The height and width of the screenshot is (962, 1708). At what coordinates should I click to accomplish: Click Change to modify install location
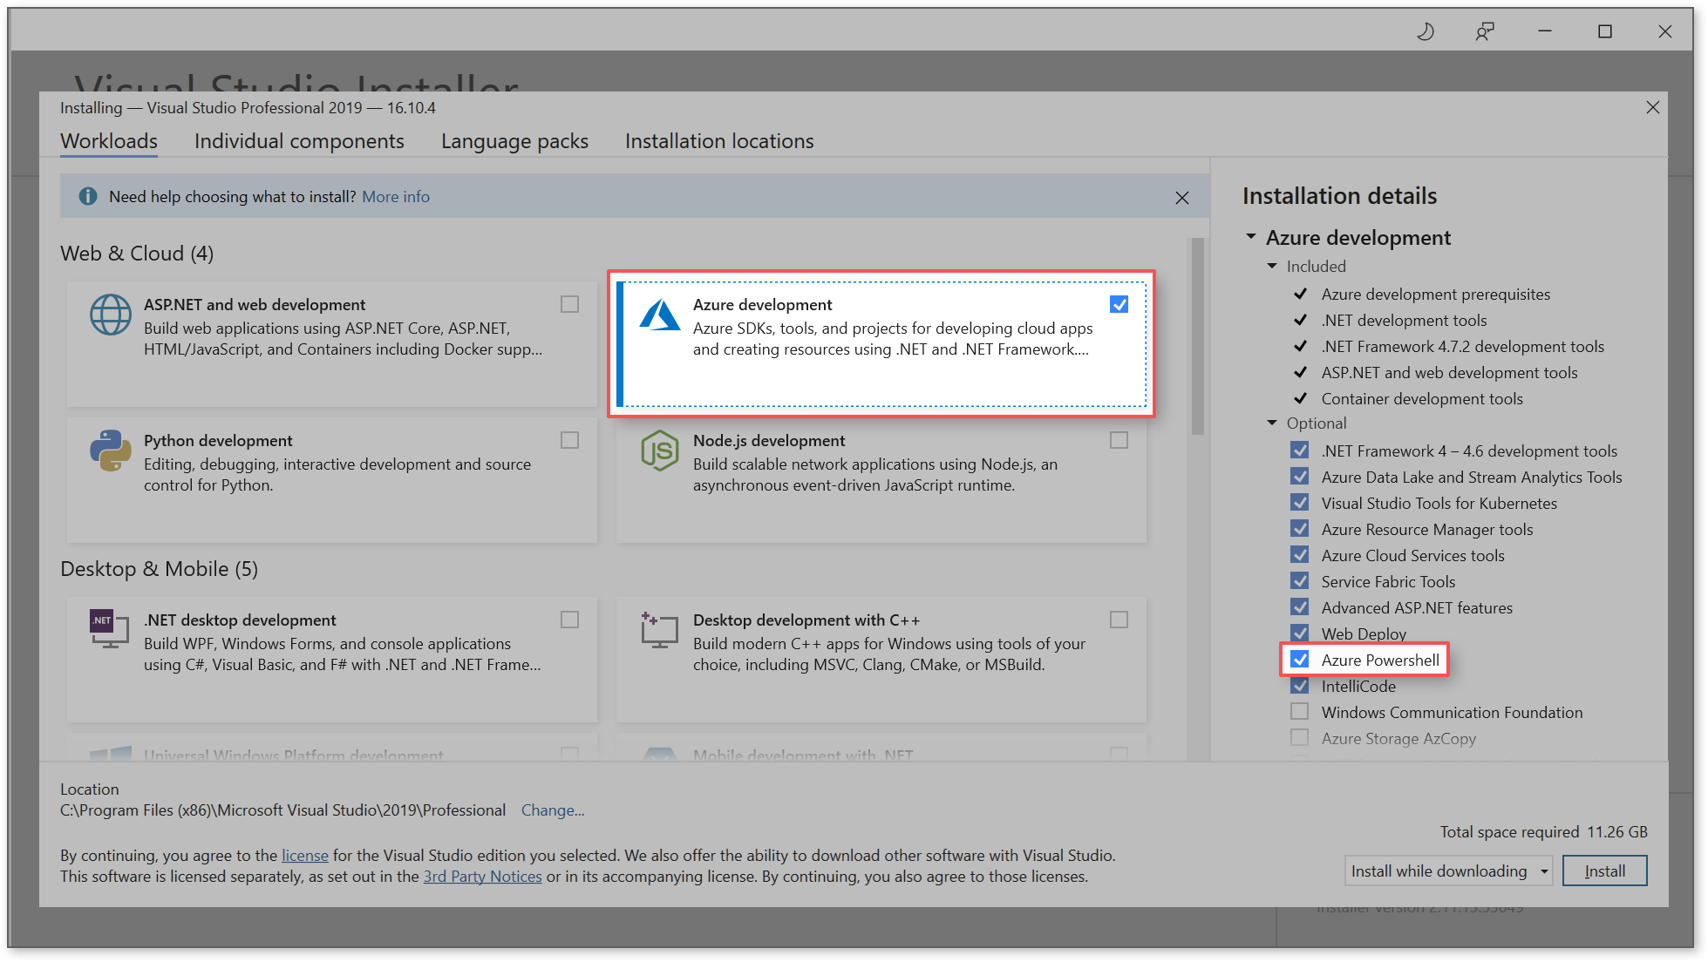(553, 810)
